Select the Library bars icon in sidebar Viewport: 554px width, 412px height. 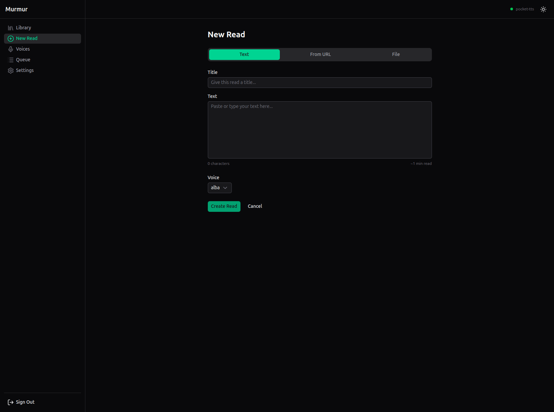(x=10, y=28)
